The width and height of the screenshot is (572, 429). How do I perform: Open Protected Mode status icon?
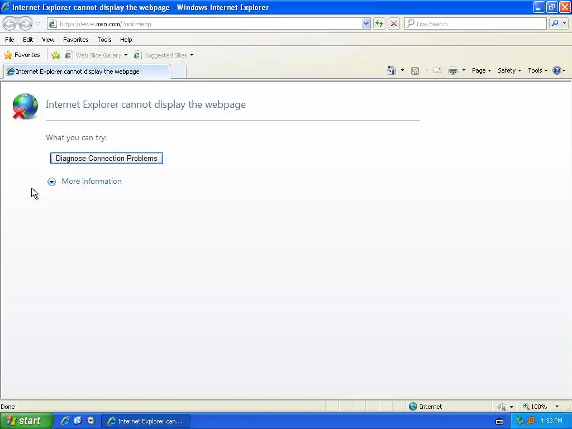(502, 407)
